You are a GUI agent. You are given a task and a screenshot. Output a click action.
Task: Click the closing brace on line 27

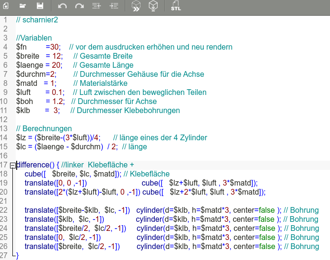pos(17,256)
